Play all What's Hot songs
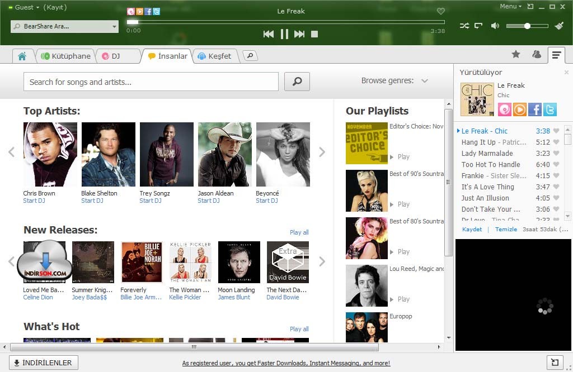The image size is (573, 372). [299, 329]
